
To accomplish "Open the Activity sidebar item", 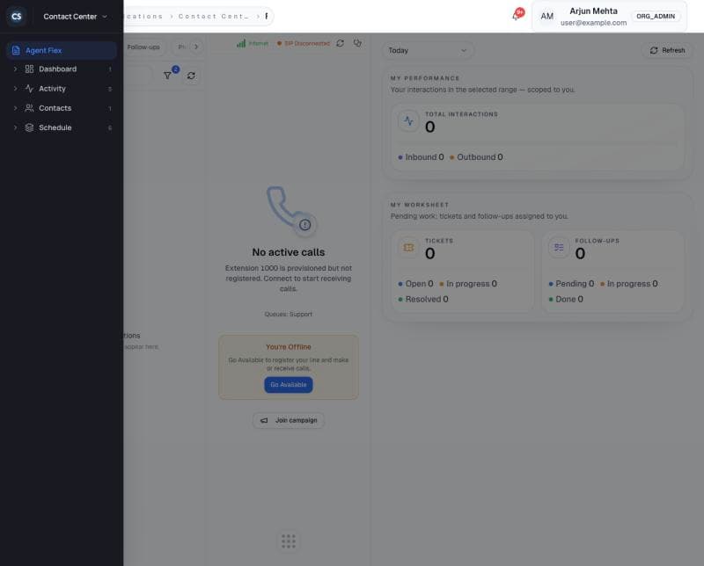I will tap(62, 89).
